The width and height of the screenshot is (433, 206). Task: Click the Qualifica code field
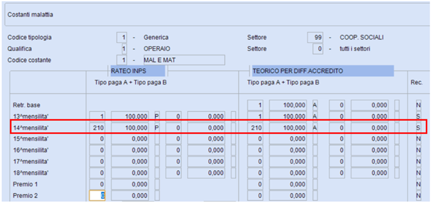pyautogui.click(x=124, y=49)
